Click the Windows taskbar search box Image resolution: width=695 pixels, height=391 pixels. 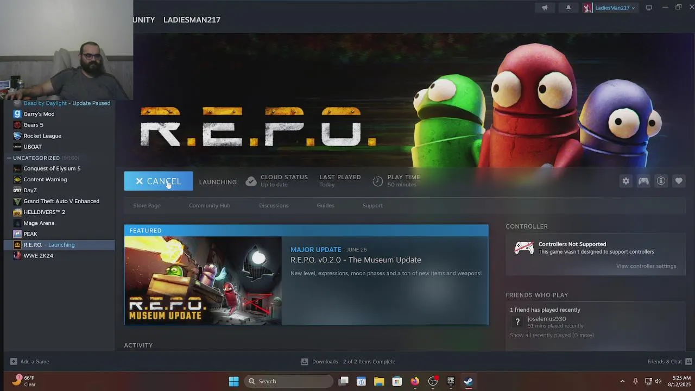tap(288, 381)
